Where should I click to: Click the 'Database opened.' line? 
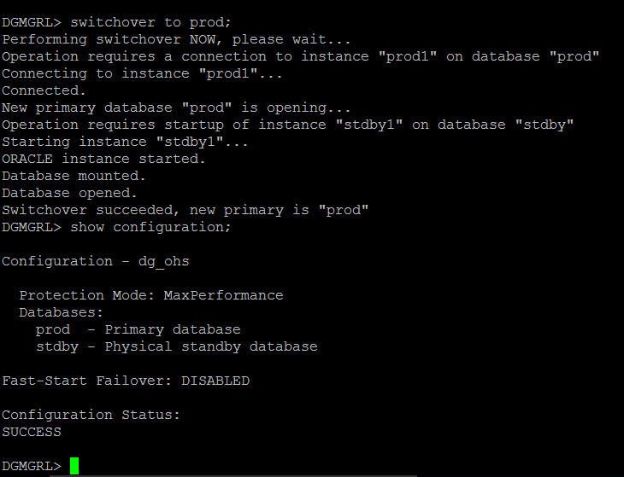pyautogui.click(x=69, y=193)
